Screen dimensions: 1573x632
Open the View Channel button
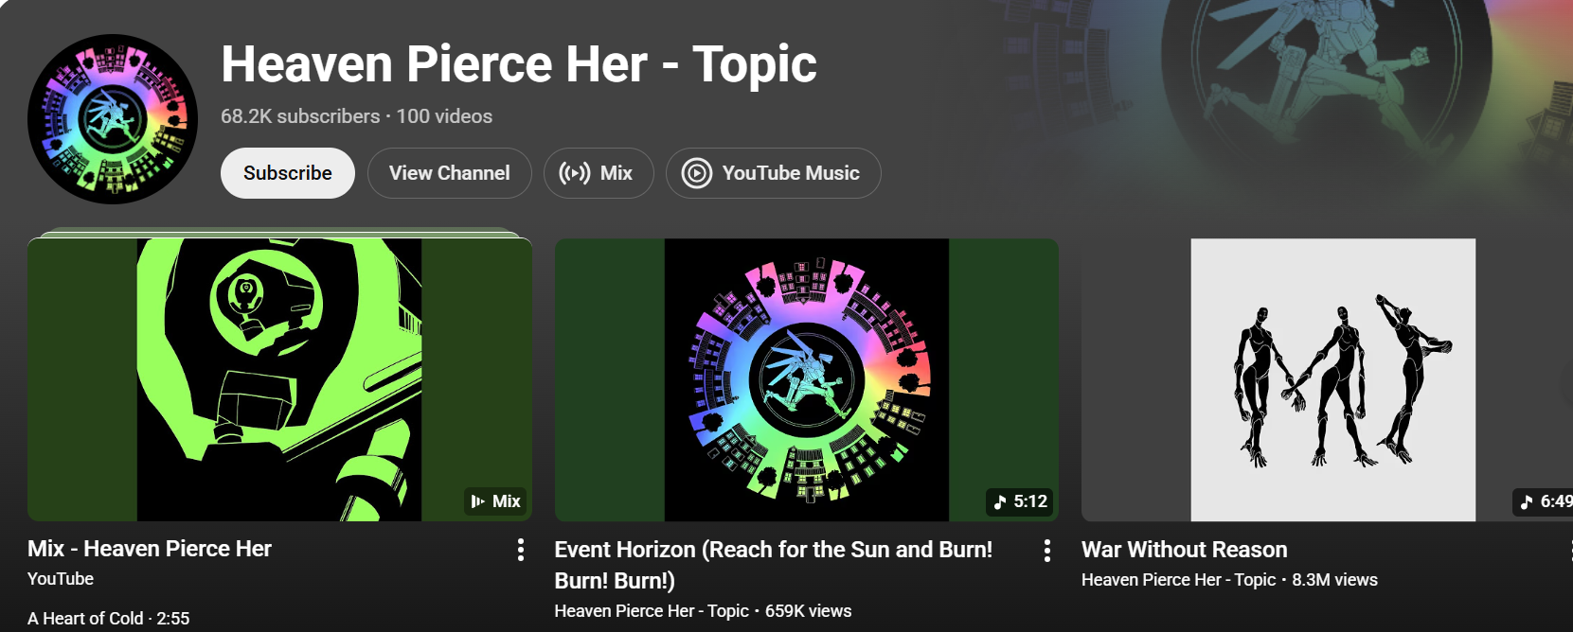tap(449, 173)
